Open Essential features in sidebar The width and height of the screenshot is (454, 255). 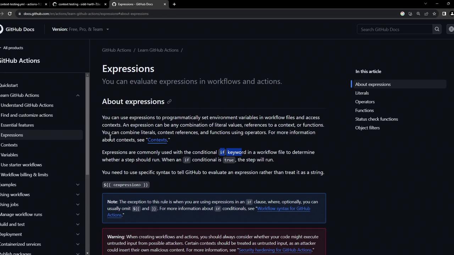point(17,125)
